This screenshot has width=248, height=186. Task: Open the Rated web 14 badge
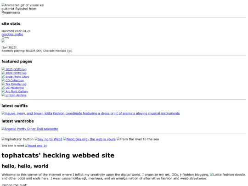coord(36,146)
